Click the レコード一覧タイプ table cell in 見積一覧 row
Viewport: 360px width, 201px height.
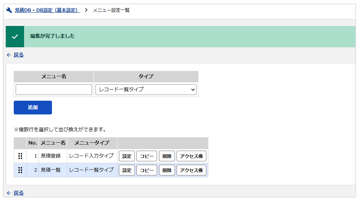click(92, 170)
